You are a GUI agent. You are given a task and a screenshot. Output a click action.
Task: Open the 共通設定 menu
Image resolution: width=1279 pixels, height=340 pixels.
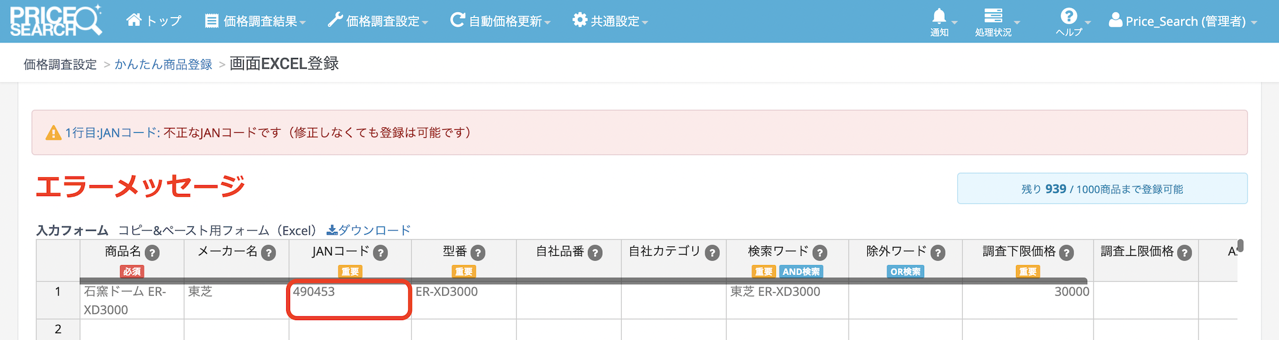coord(610,21)
